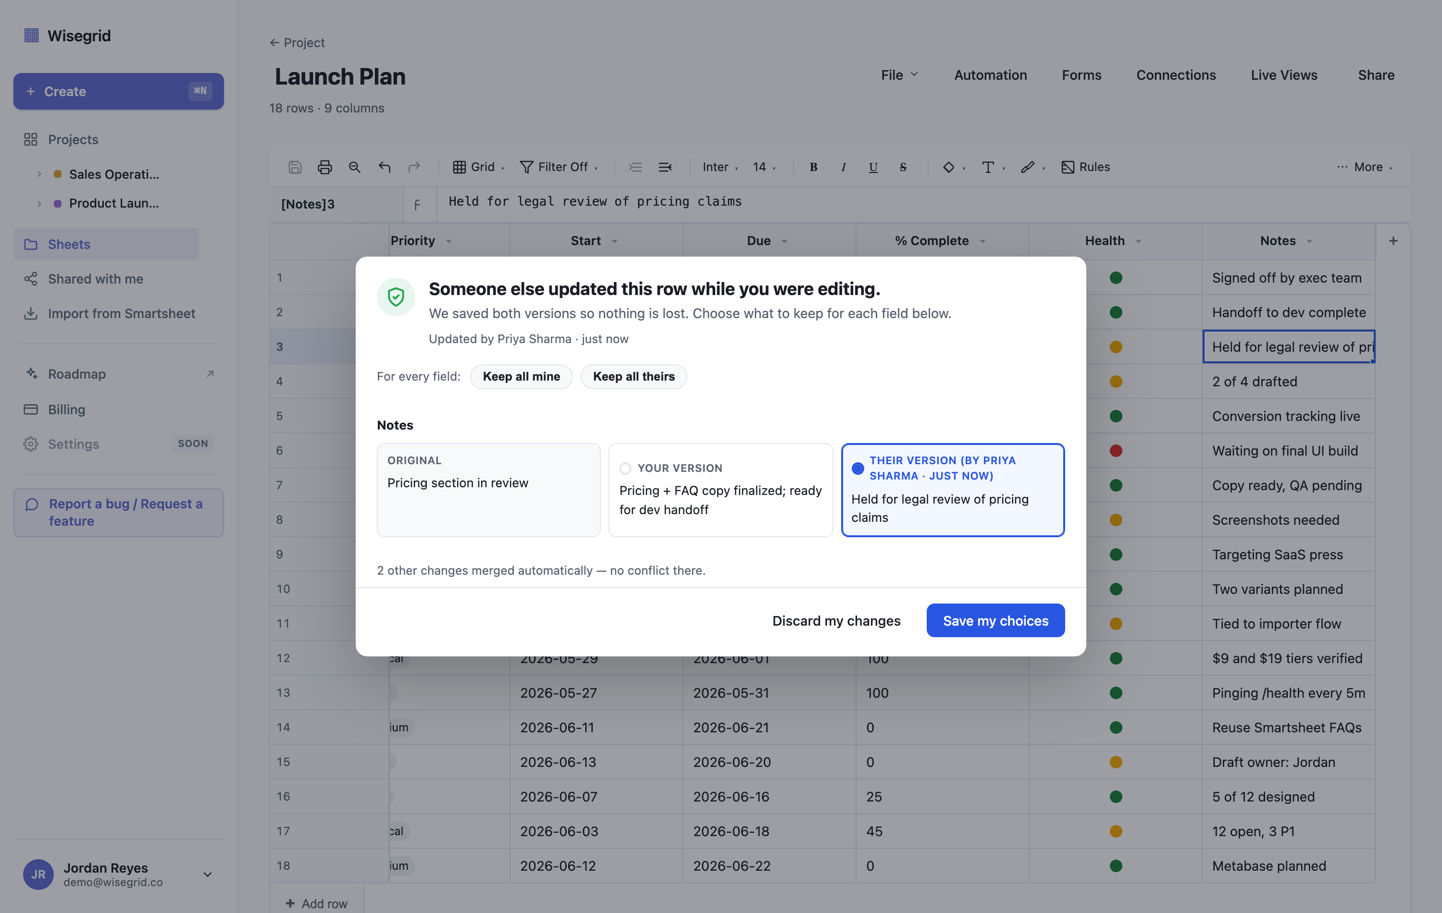This screenshot has width=1442, height=913.
Task: Click the print icon in toolbar
Action: pyautogui.click(x=324, y=167)
